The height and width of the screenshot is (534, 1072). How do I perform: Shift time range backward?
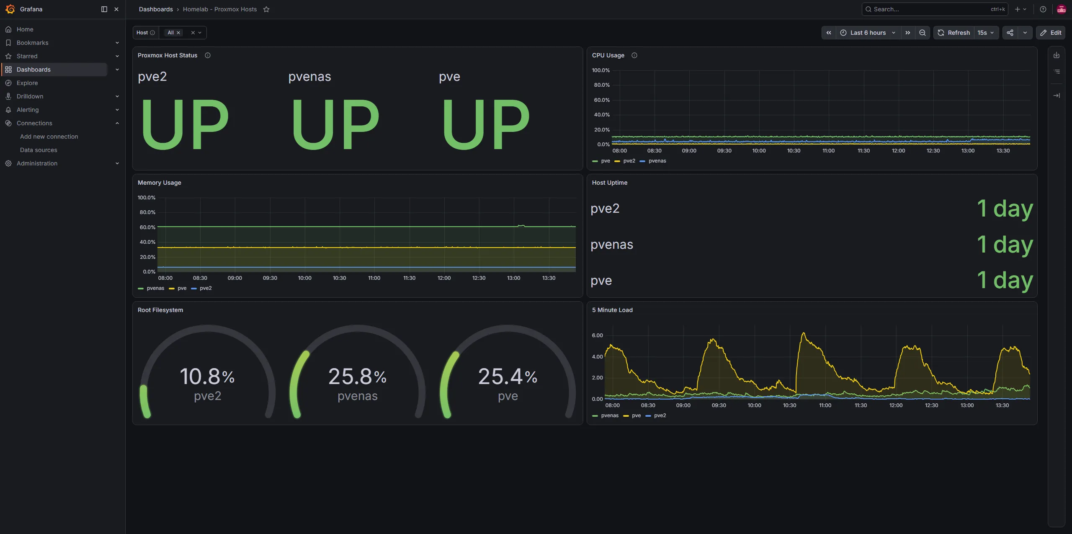(x=829, y=33)
